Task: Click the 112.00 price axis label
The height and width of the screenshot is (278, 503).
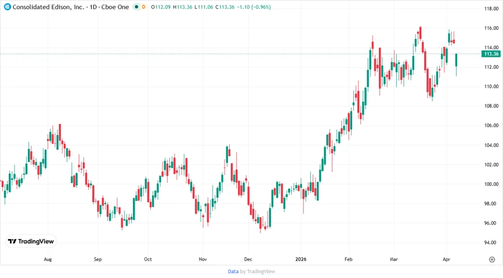Action: coord(491,67)
